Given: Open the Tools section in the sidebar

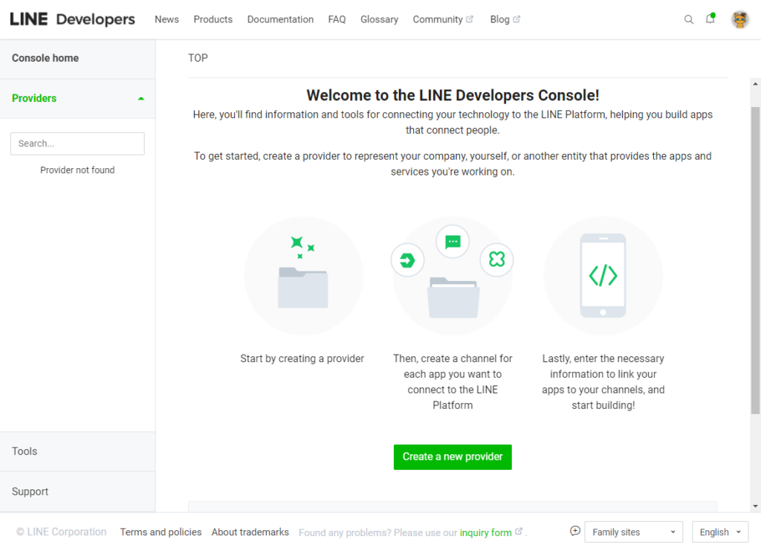Looking at the screenshot, I should pyautogui.click(x=24, y=451).
